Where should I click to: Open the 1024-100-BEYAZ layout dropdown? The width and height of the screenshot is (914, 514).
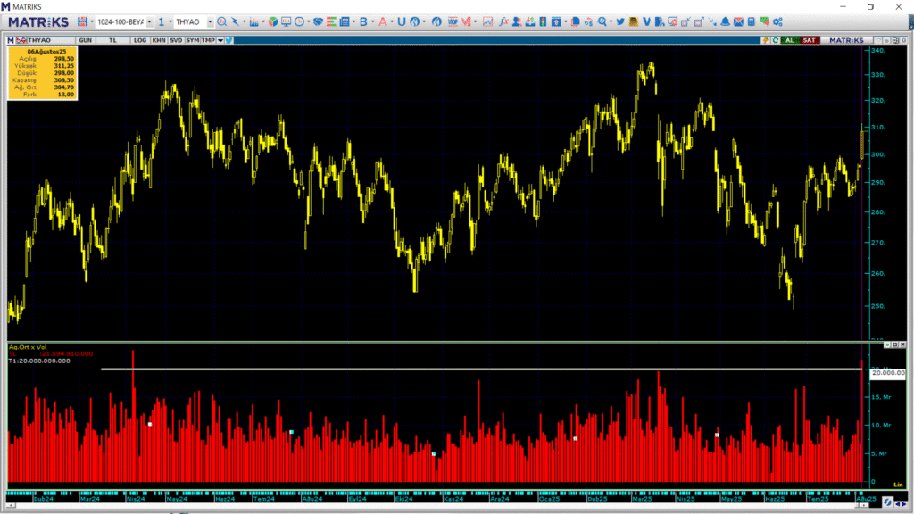tap(148, 21)
